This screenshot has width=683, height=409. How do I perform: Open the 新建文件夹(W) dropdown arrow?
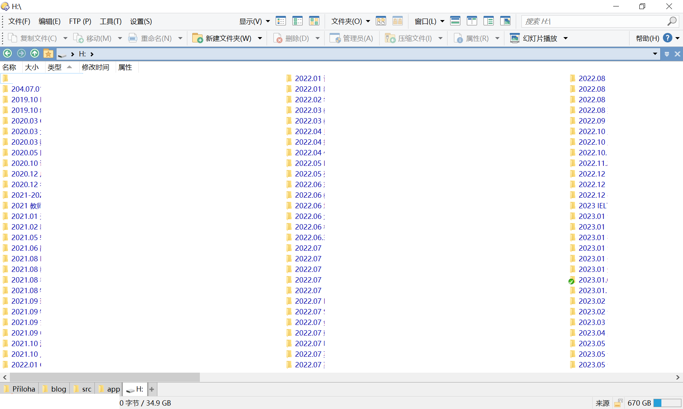click(x=260, y=38)
